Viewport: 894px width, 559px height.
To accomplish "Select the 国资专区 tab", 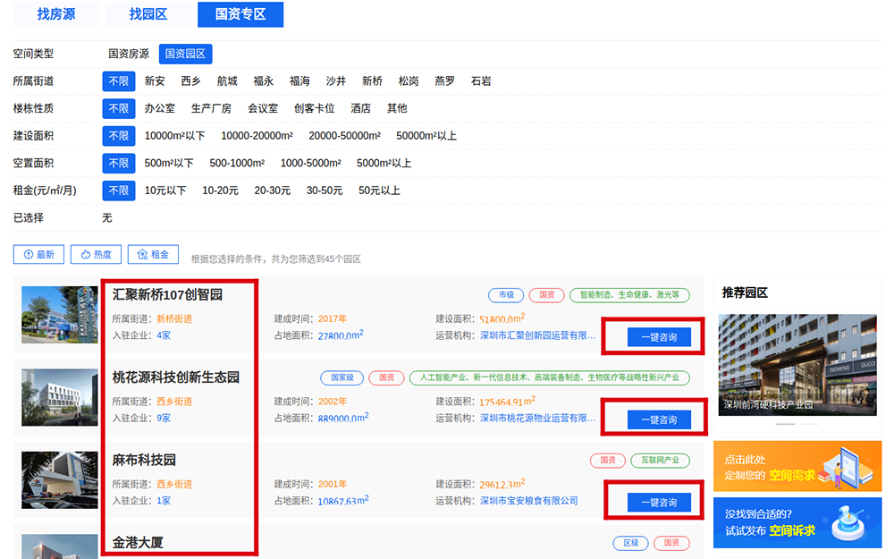I will (240, 14).
